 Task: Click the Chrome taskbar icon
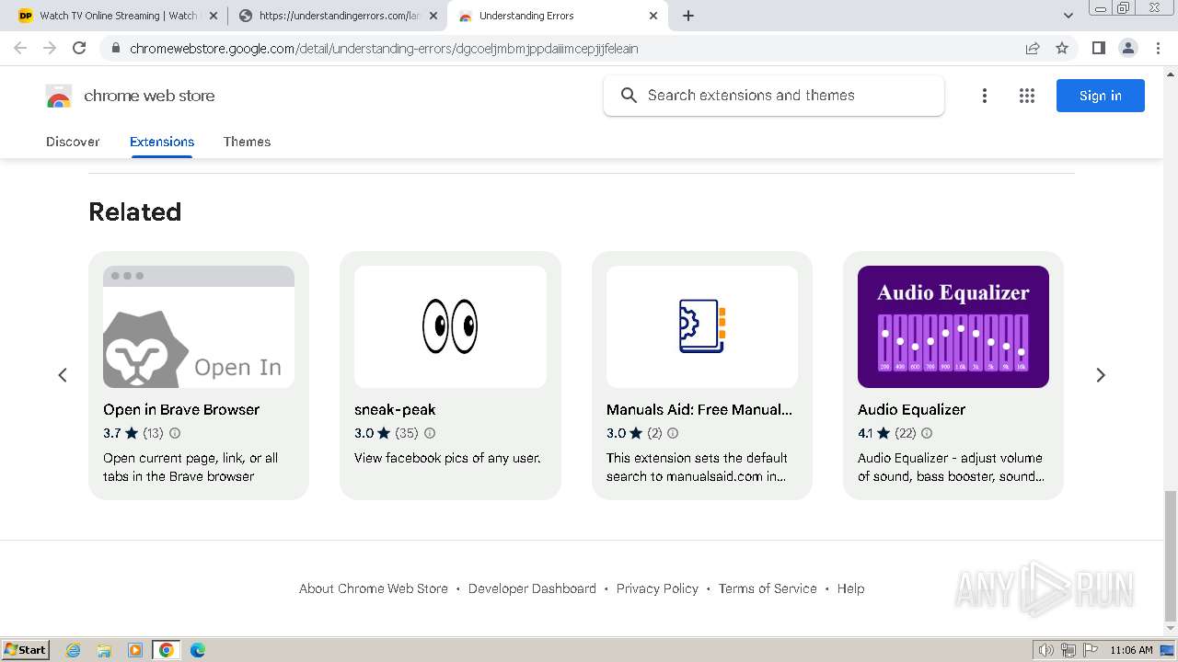pyautogui.click(x=167, y=650)
